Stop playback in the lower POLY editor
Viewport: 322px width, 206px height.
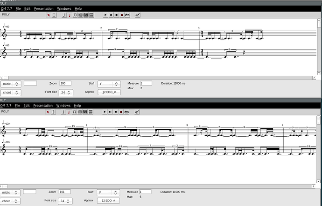(116, 112)
